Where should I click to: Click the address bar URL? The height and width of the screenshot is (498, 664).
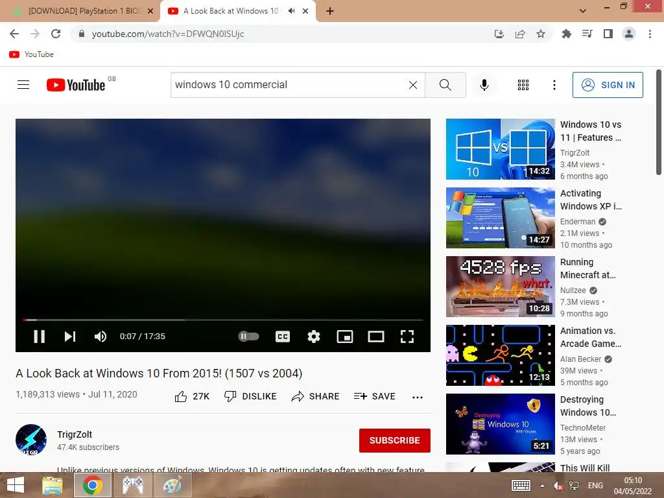[x=168, y=34]
